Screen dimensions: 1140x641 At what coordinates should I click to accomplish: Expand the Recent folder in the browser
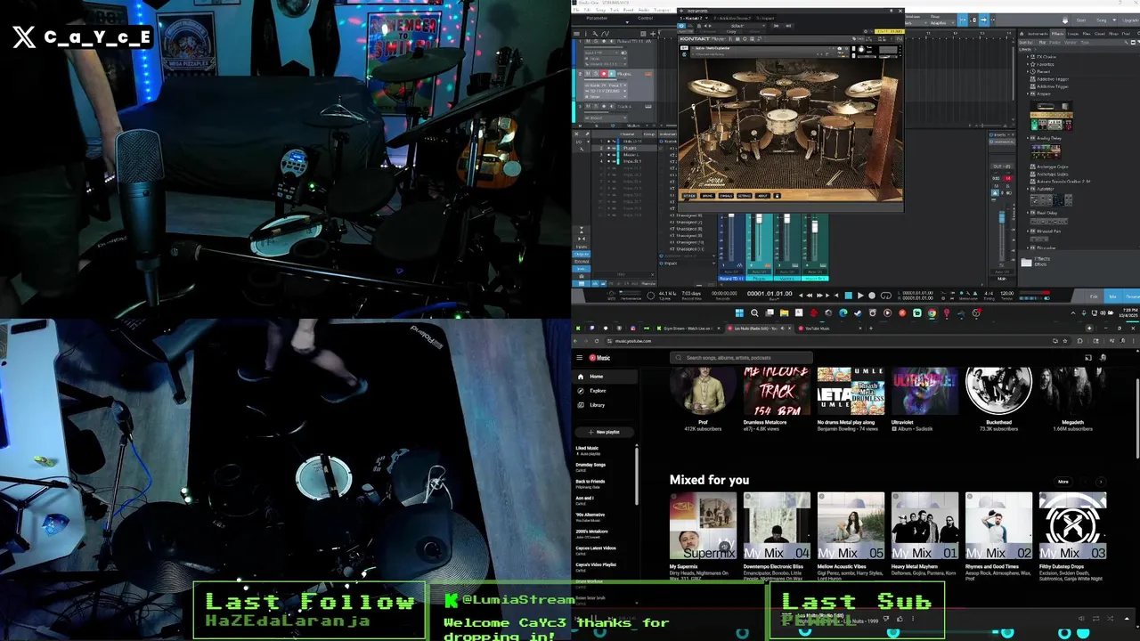click(1028, 71)
